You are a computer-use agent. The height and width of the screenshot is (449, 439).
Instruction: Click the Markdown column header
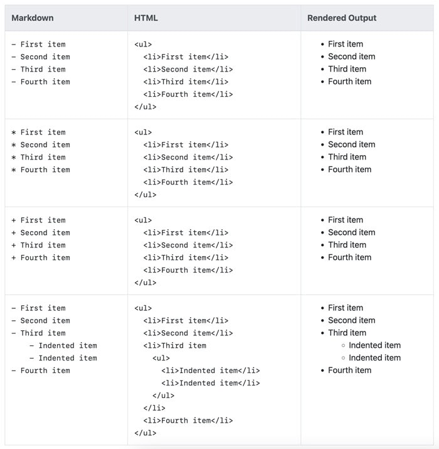[x=33, y=18]
